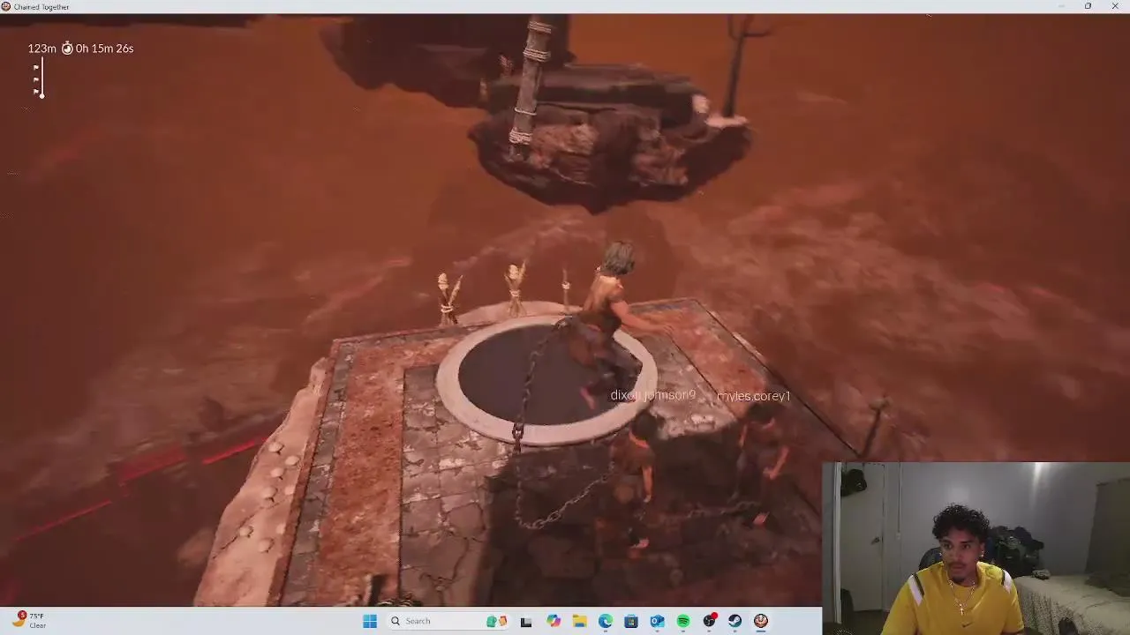Click the Chained Together window title text
The width and height of the screenshot is (1130, 635).
pyautogui.click(x=41, y=6)
